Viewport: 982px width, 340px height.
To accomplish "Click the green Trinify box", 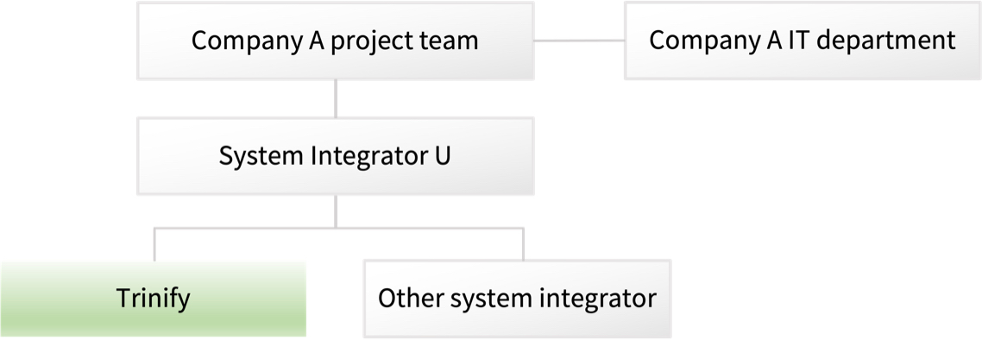I will coord(153,299).
